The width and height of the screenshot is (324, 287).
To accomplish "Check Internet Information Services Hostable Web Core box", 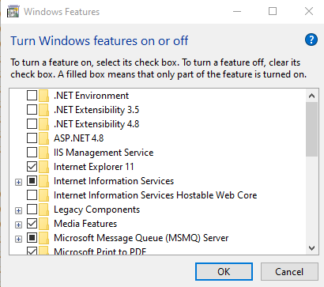I will (x=32, y=194).
